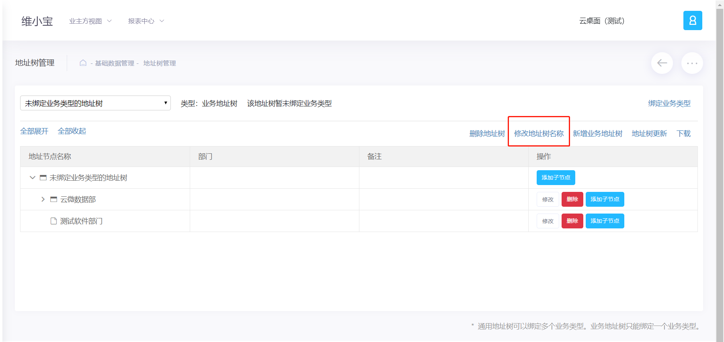Open the 报表中心 menu

(146, 21)
